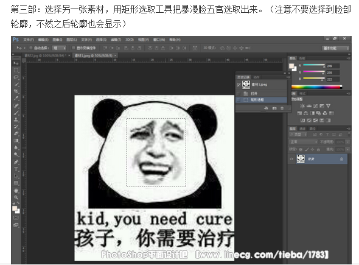Viewport: 359px width, 265px height.
Task: Add Levels adjustment histogram icon
Action: click(x=309, y=106)
